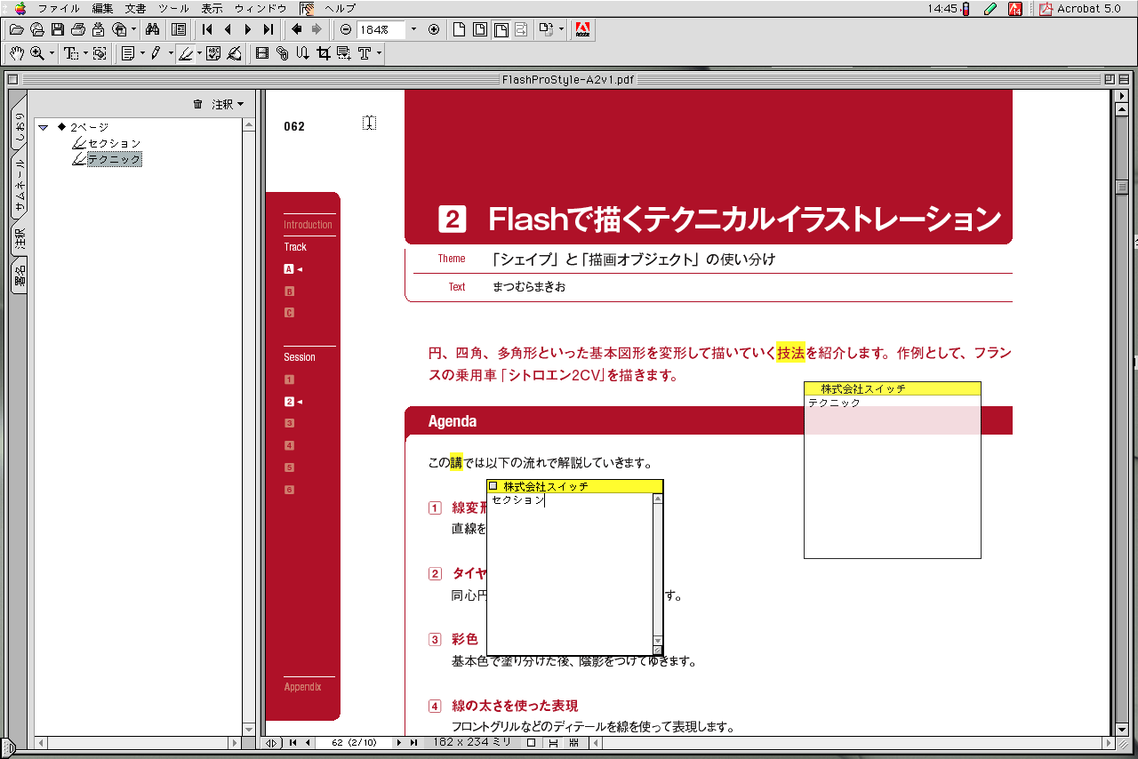Select the Text Select tool
The height and width of the screenshot is (759, 1138).
click(x=71, y=53)
